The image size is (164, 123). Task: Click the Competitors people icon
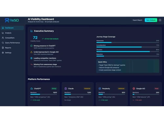3,38
